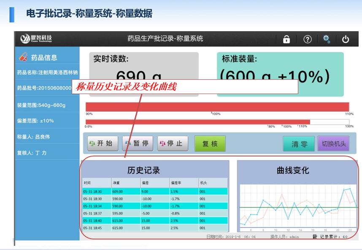The height and width of the screenshot is (250, 362).
Task: Open help via question mark icon
Action: [x=308, y=39]
